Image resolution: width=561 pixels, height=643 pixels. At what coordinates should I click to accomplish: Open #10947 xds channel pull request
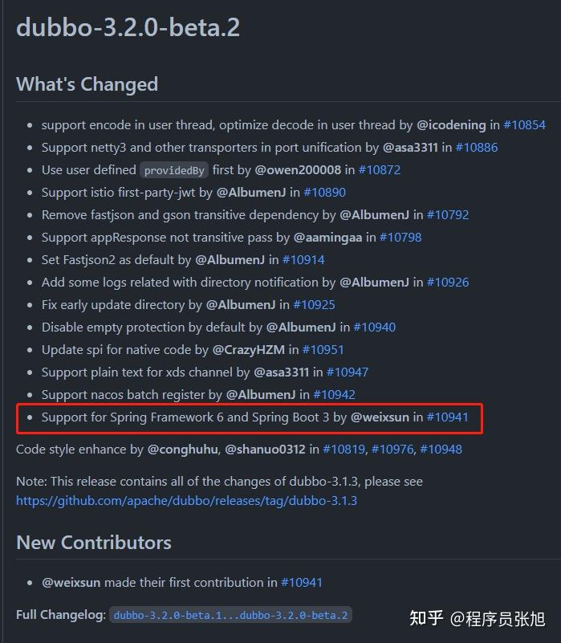pyautogui.click(x=348, y=372)
